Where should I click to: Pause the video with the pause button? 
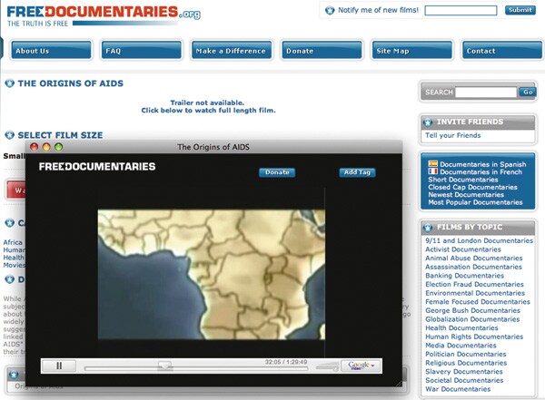pos(59,366)
